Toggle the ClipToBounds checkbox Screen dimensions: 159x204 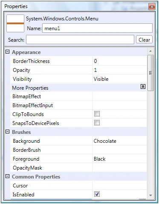(97, 114)
